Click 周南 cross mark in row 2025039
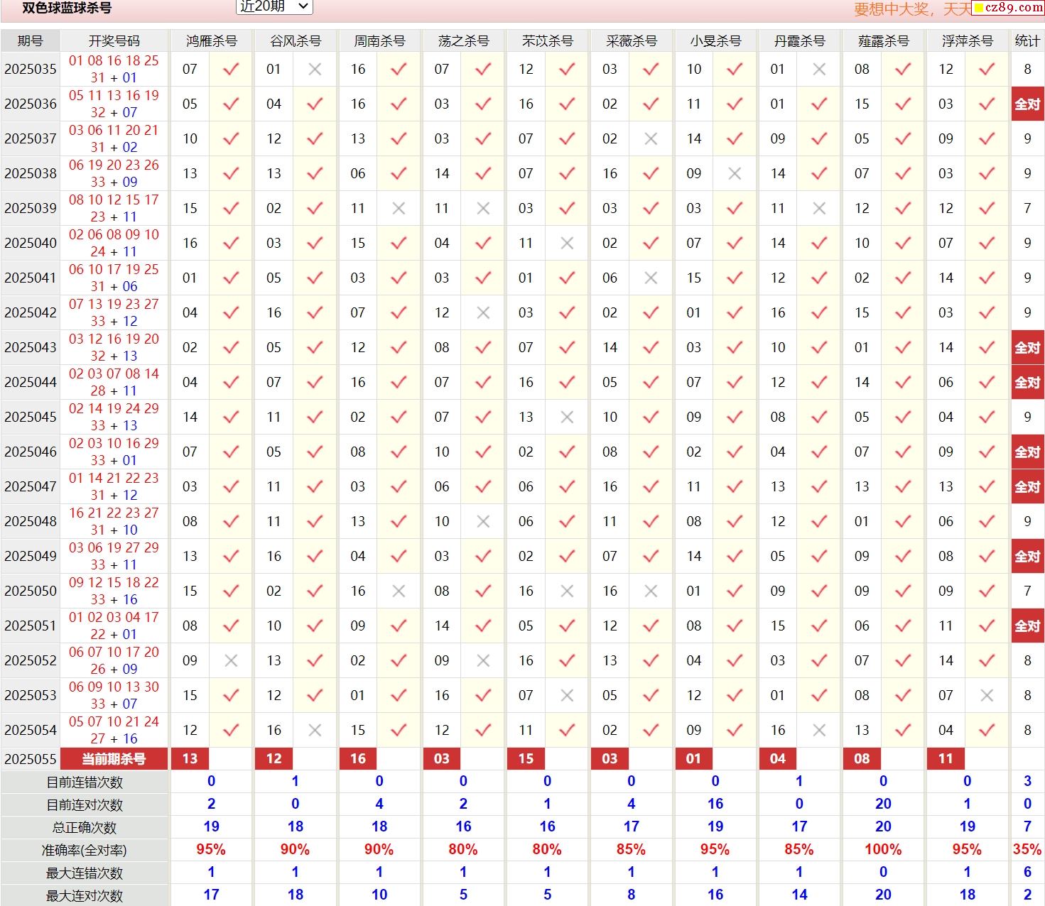 pos(399,209)
